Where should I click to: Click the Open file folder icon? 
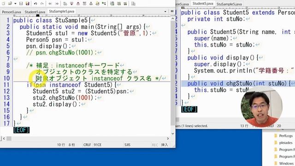[x=10, y=3]
